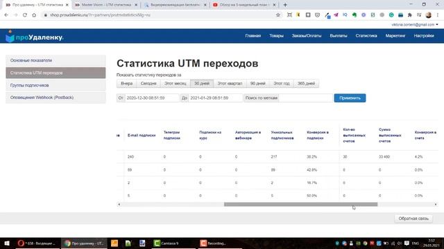Screen dimensions: 444x249
Task: Open Выплаты menu item
Action: [339, 36]
